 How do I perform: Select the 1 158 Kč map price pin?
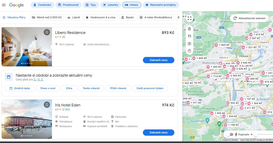point(232,125)
